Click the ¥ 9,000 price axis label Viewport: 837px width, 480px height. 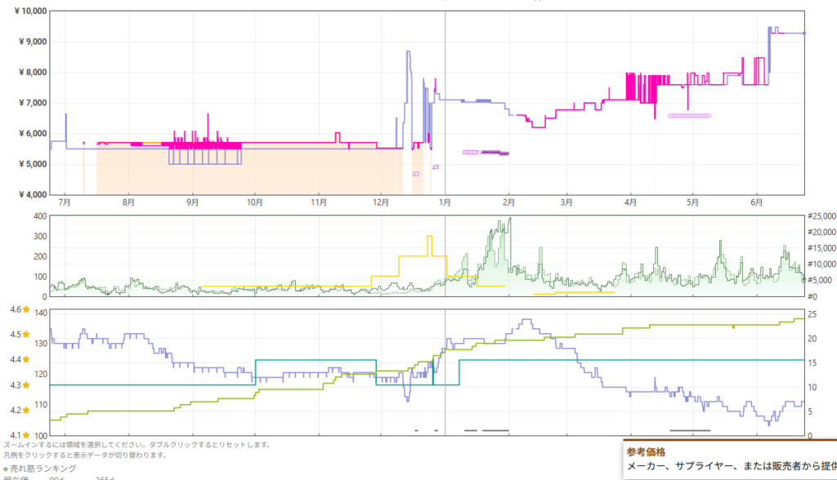pos(33,42)
